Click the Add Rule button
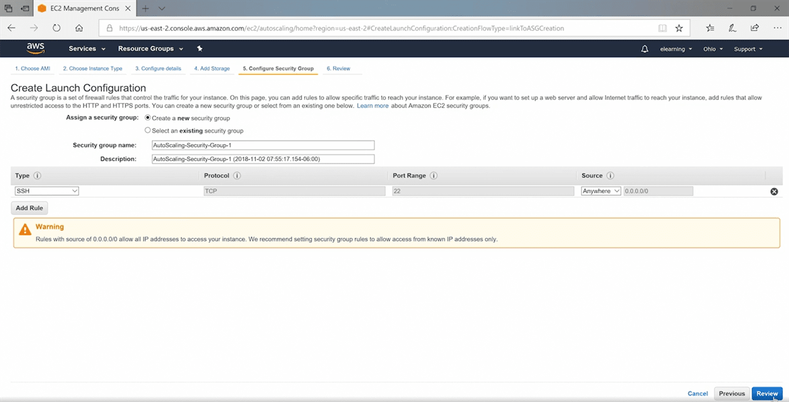This screenshot has width=789, height=402. pos(29,208)
